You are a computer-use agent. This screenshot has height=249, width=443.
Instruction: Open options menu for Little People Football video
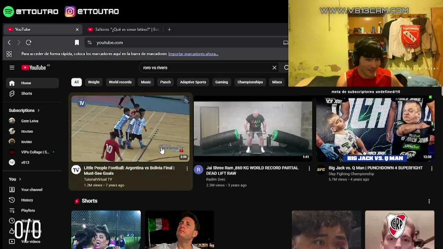(187, 168)
